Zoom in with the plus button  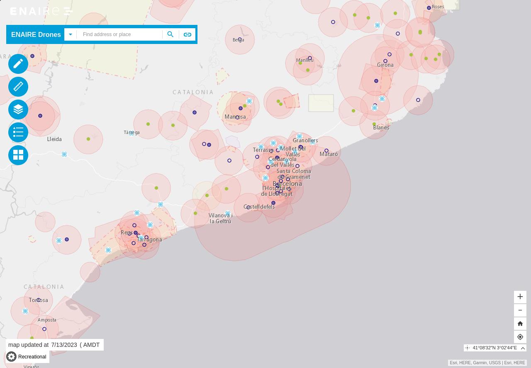[x=520, y=297]
